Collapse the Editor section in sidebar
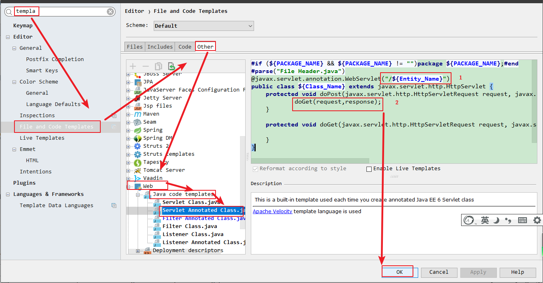 pos(8,37)
